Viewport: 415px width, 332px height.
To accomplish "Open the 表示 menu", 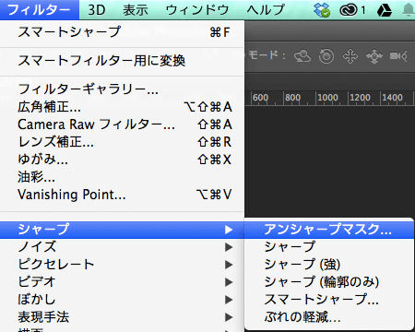I will click(x=136, y=10).
